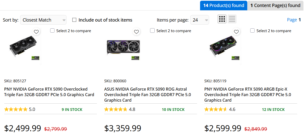The image size is (308, 134).
Task: Click the 5.0 star rating for the PNY Overclocked card
Action: pyautogui.click(x=20, y=109)
